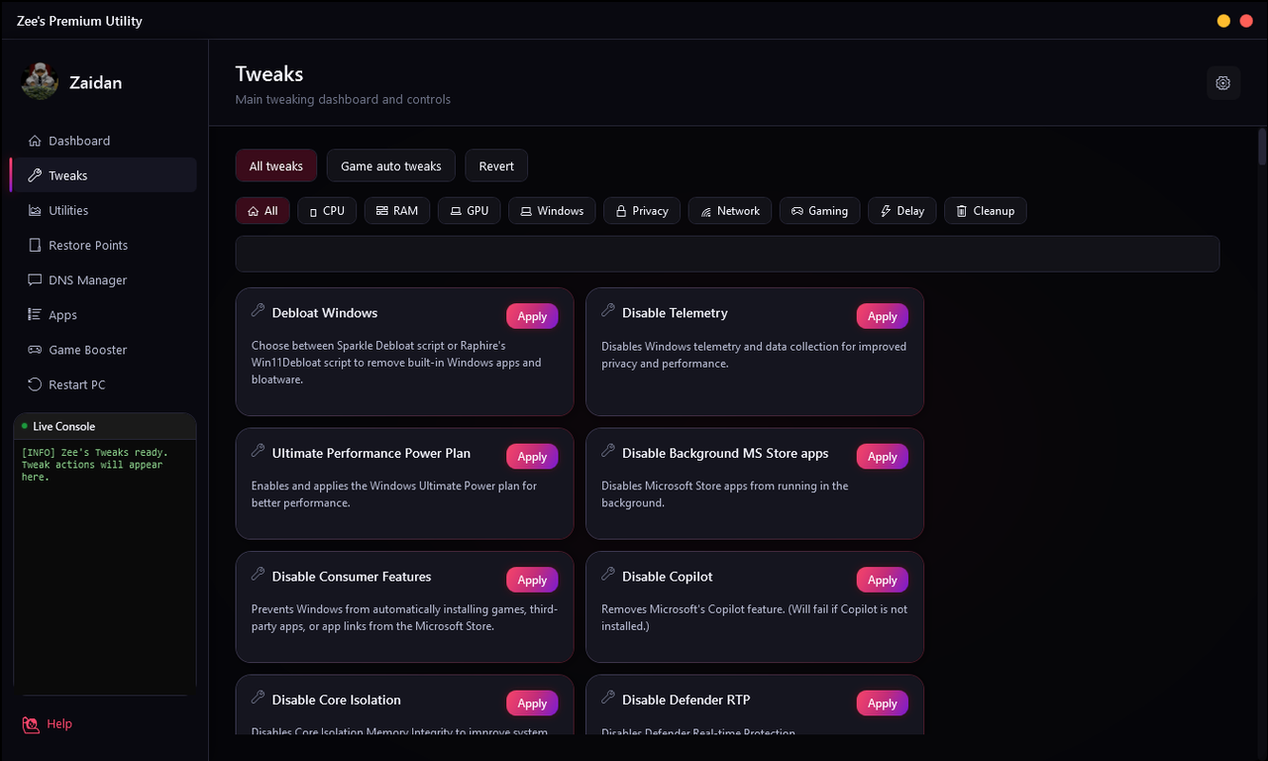This screenshot has height=761, width=1268.
Task: Apply the Disable Copilot tweak
Action: pos(883,580)
